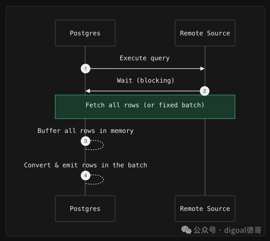Image resolution: width=270 pixels, height=241 pixels.
Task: Click the green Fetch all rows block
Action: [x=145, y=107]
